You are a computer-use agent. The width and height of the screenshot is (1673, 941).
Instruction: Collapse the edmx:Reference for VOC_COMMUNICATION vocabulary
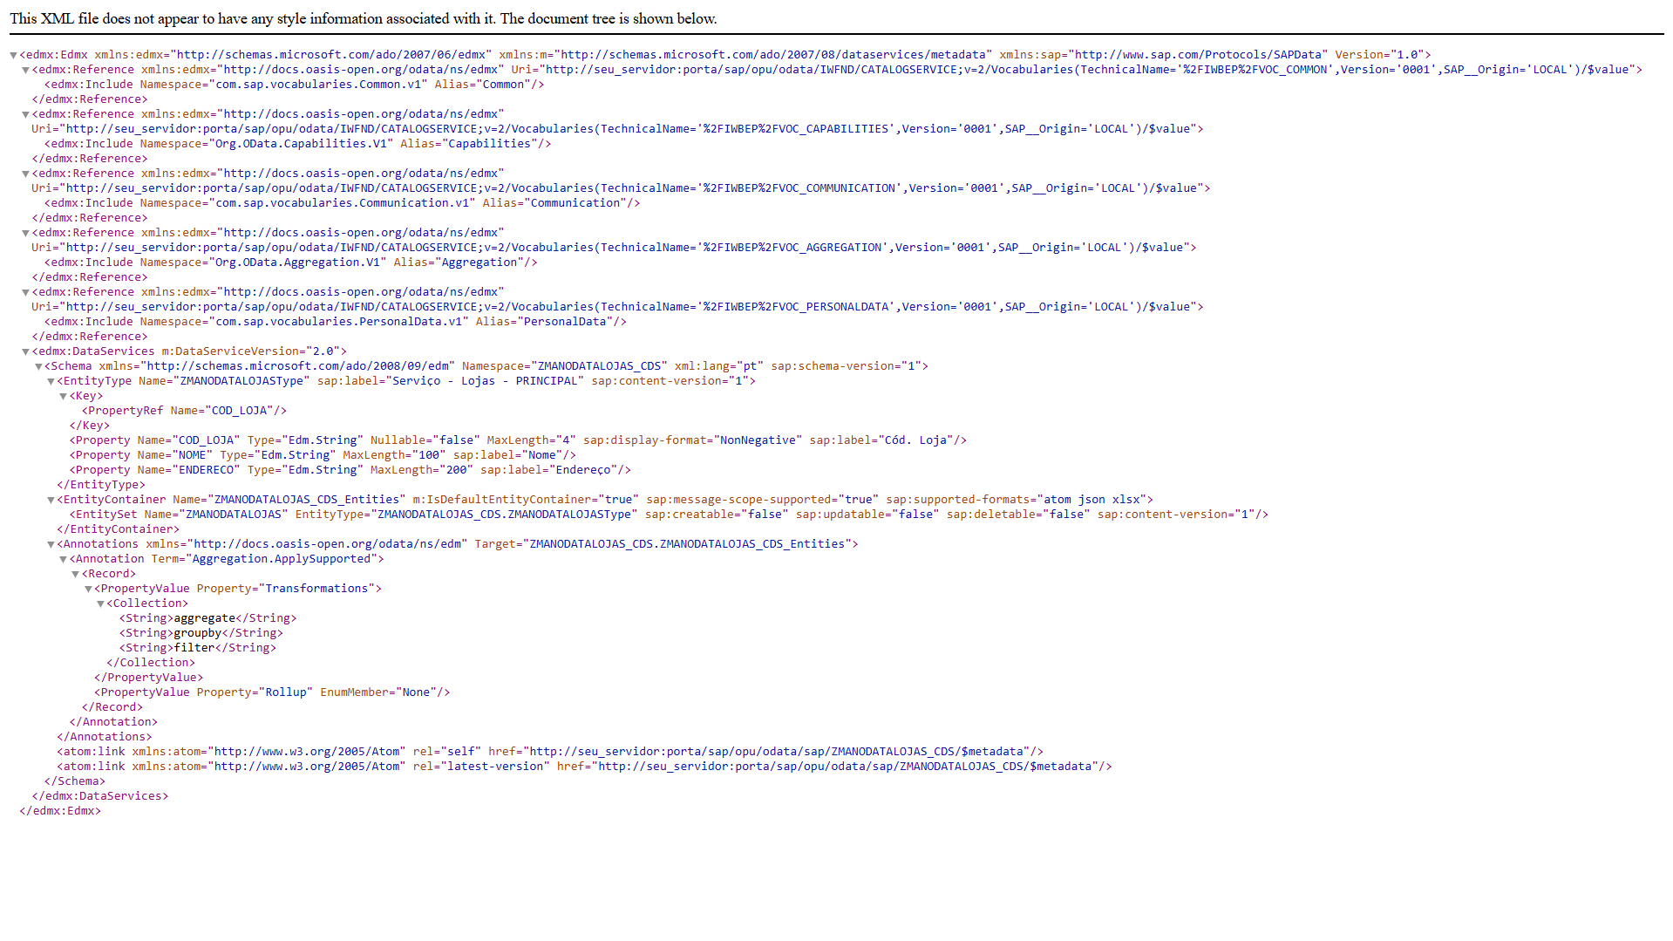25,174
